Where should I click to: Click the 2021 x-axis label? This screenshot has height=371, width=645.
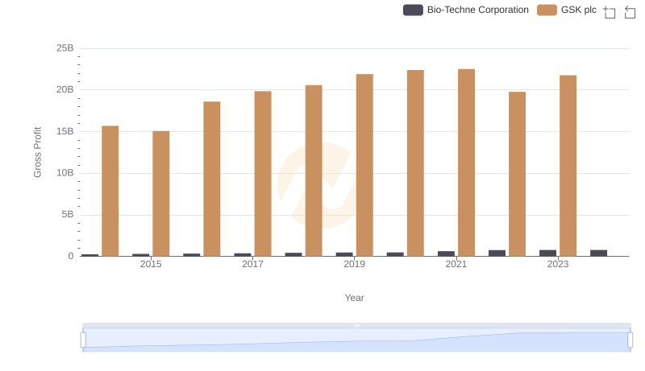[x=456, y=264]
